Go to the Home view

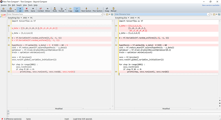pyautogui.click(x=3, y=10)
